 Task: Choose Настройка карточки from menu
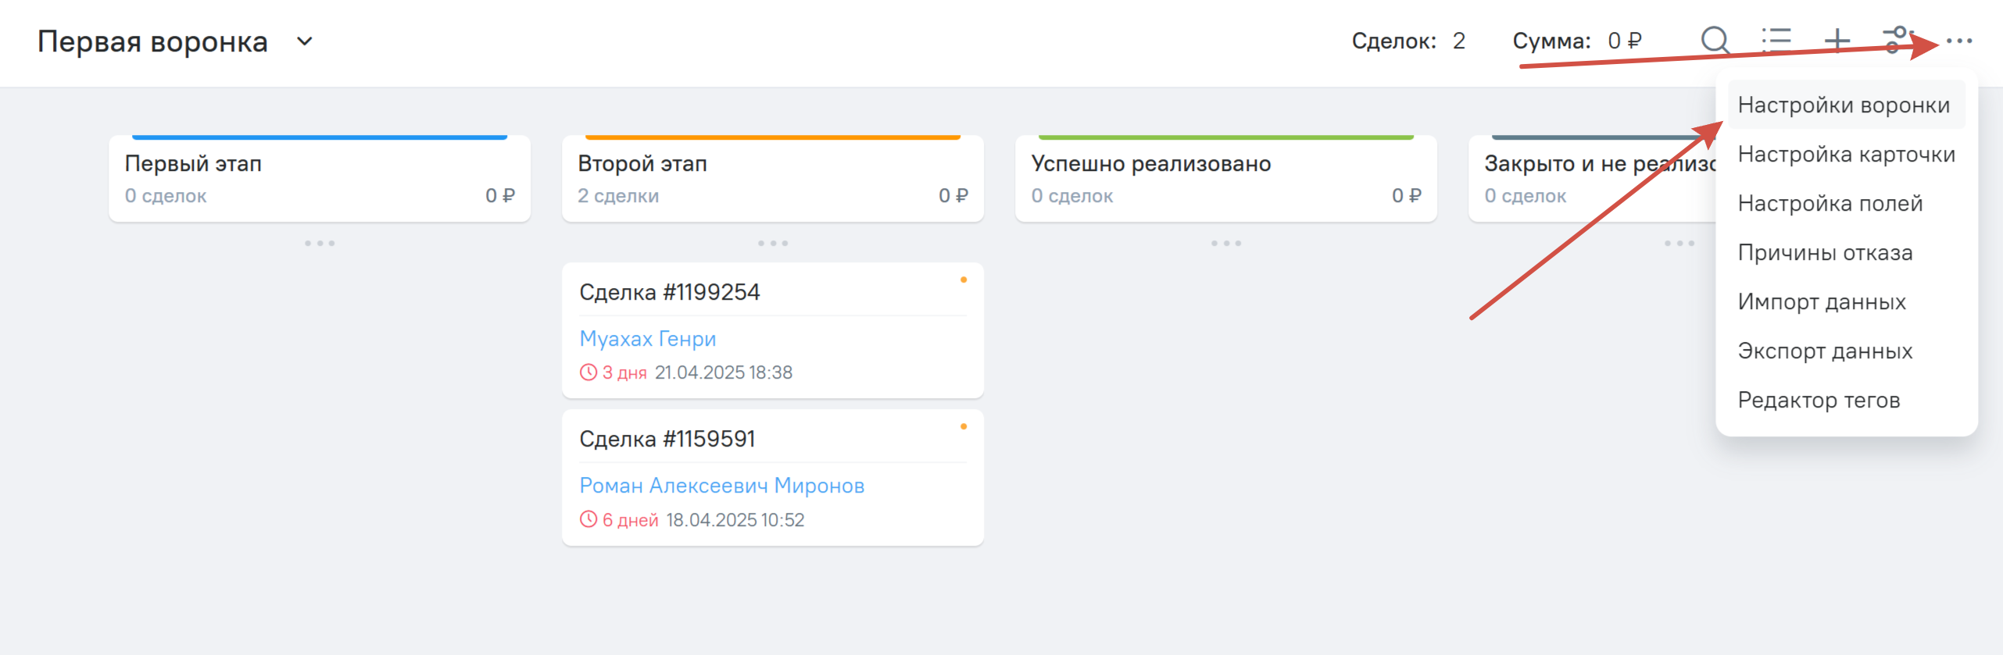(1846, 155)
